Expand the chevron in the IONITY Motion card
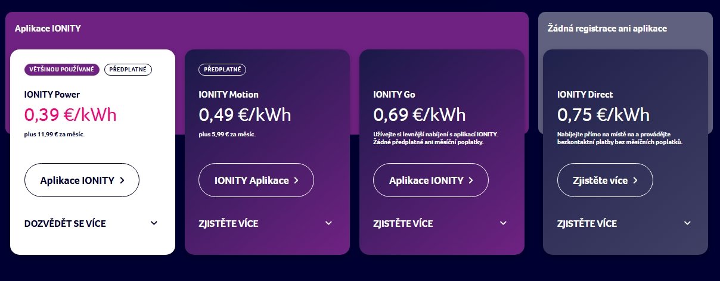The image size is (720, 281). point(328,223)
